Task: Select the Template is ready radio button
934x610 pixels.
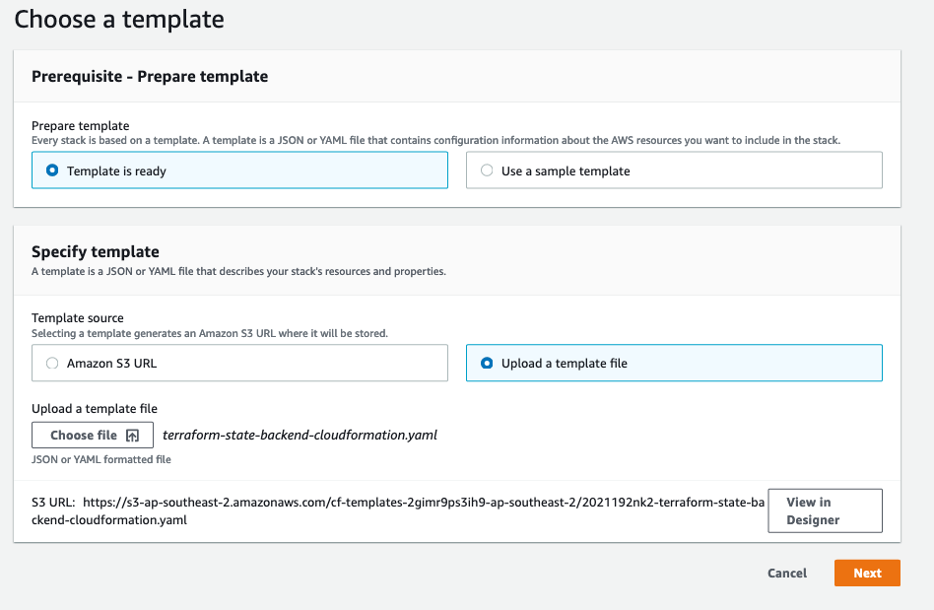Action: [52, 170]
